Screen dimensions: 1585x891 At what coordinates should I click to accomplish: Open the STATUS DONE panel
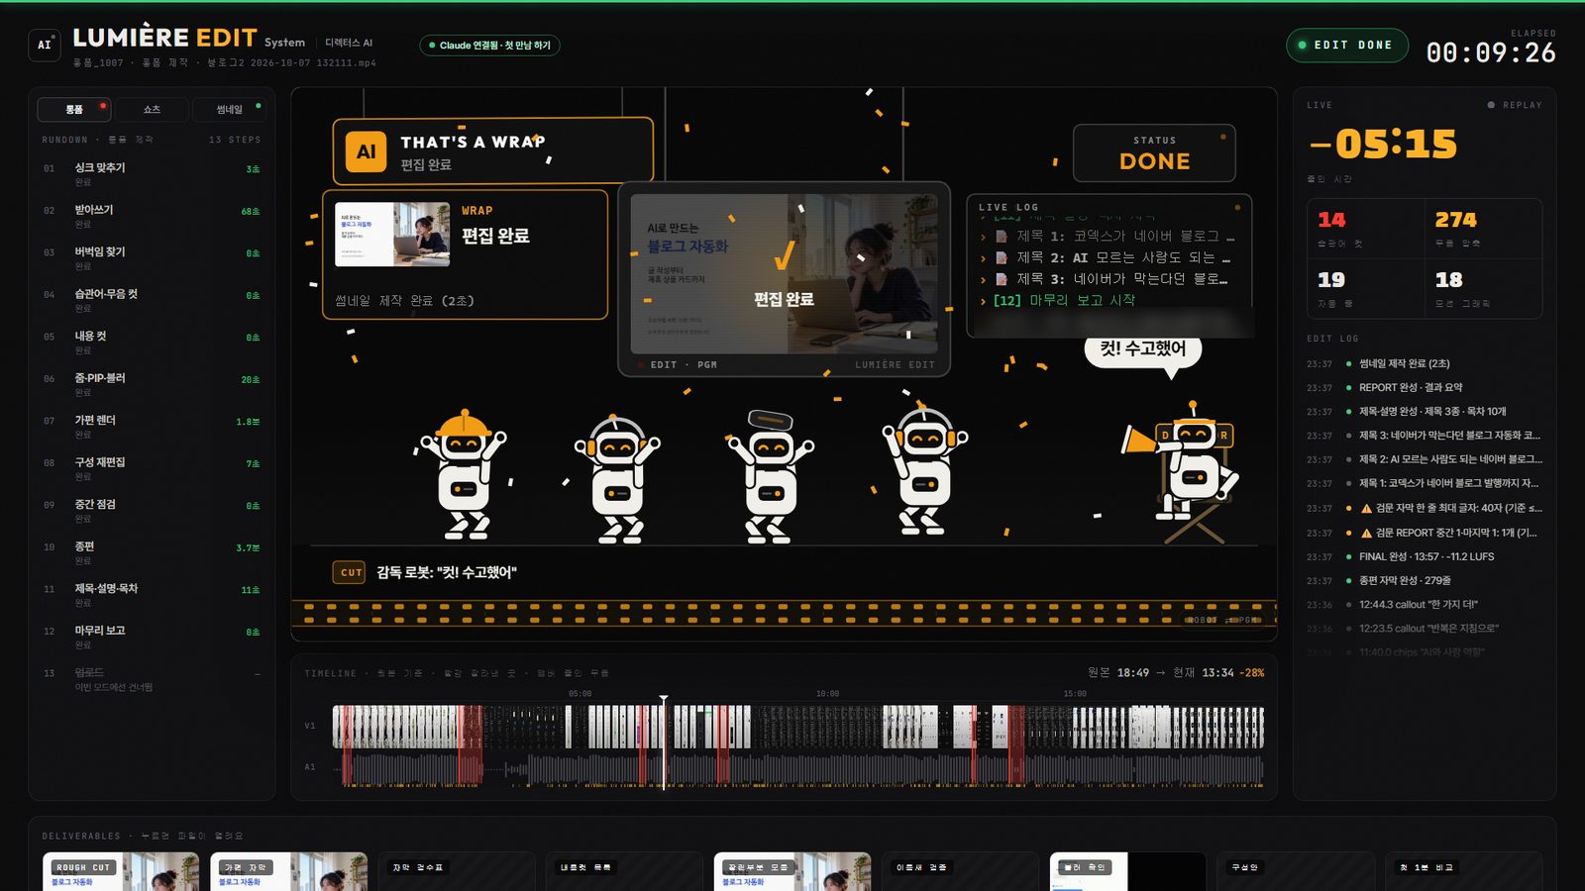1154,152
